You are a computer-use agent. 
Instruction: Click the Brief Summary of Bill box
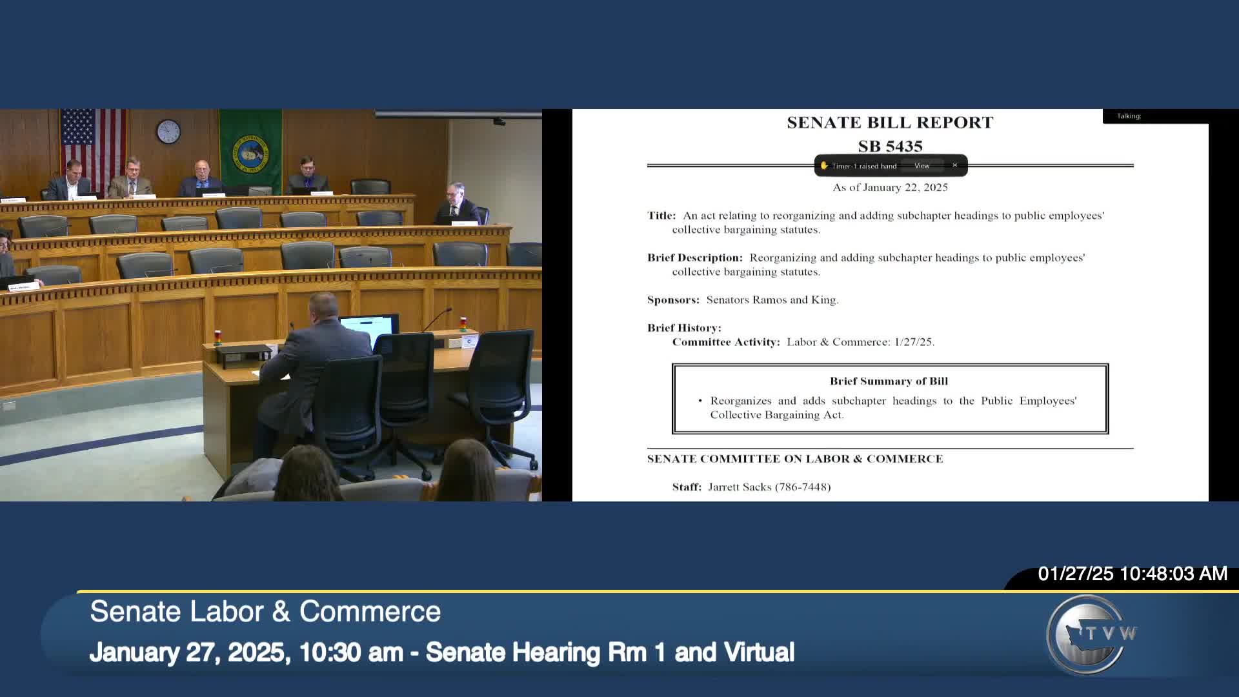(889, 398)
